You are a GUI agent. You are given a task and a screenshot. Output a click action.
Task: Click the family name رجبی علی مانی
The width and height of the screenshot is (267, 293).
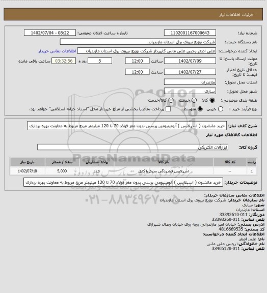coord(221,244)
